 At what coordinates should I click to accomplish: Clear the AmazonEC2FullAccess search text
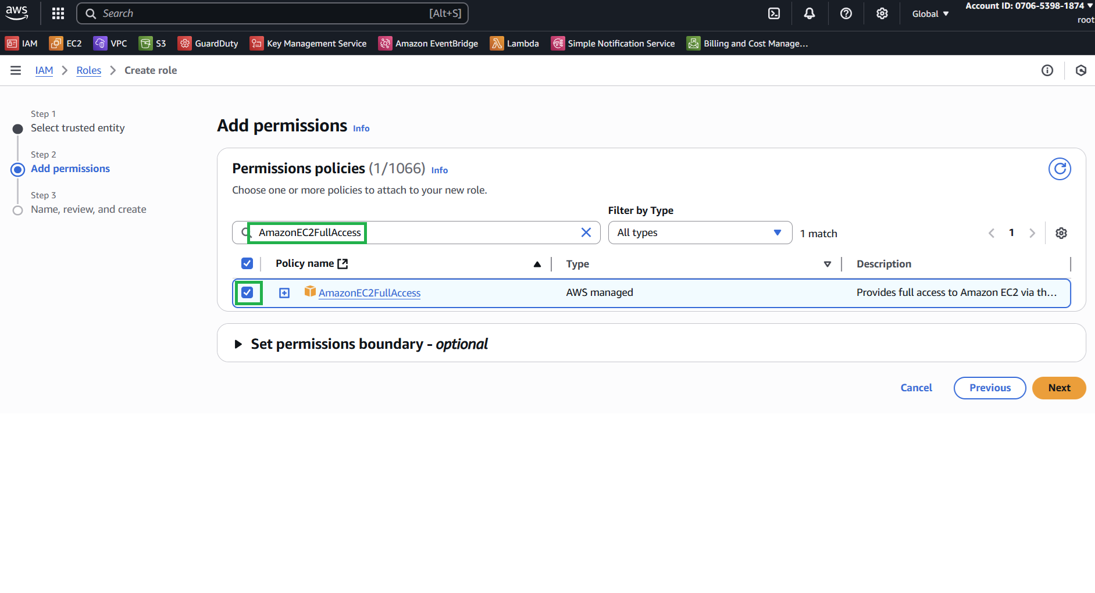[586, 233]
